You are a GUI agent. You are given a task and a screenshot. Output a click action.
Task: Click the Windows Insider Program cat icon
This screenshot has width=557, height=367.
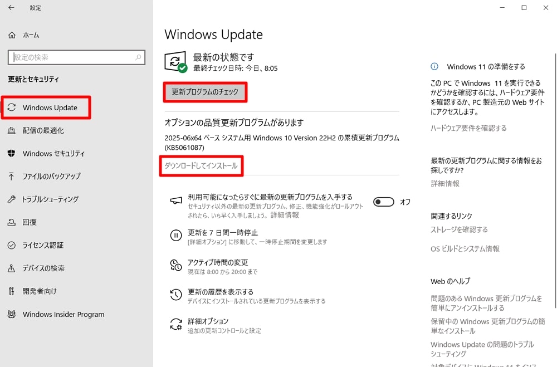(11, 314)
